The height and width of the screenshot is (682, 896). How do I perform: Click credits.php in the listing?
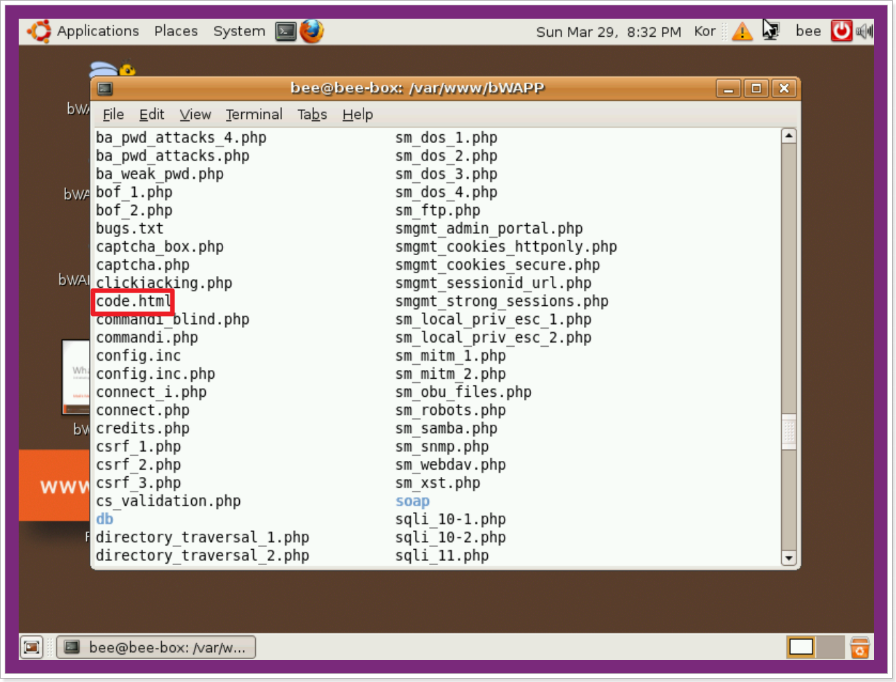click(142, 429)
